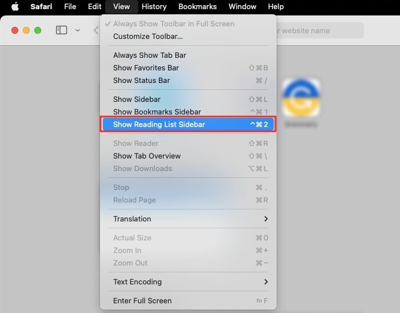Select Show Bookmarks Sidebar
The width and height of the screenshot is (400, 313).
click(x=188, y=112)
